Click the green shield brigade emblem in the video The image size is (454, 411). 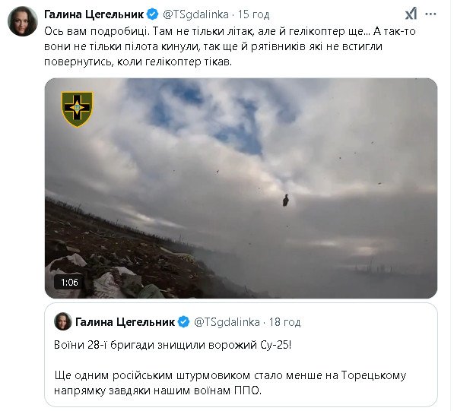tap(77, 109)
